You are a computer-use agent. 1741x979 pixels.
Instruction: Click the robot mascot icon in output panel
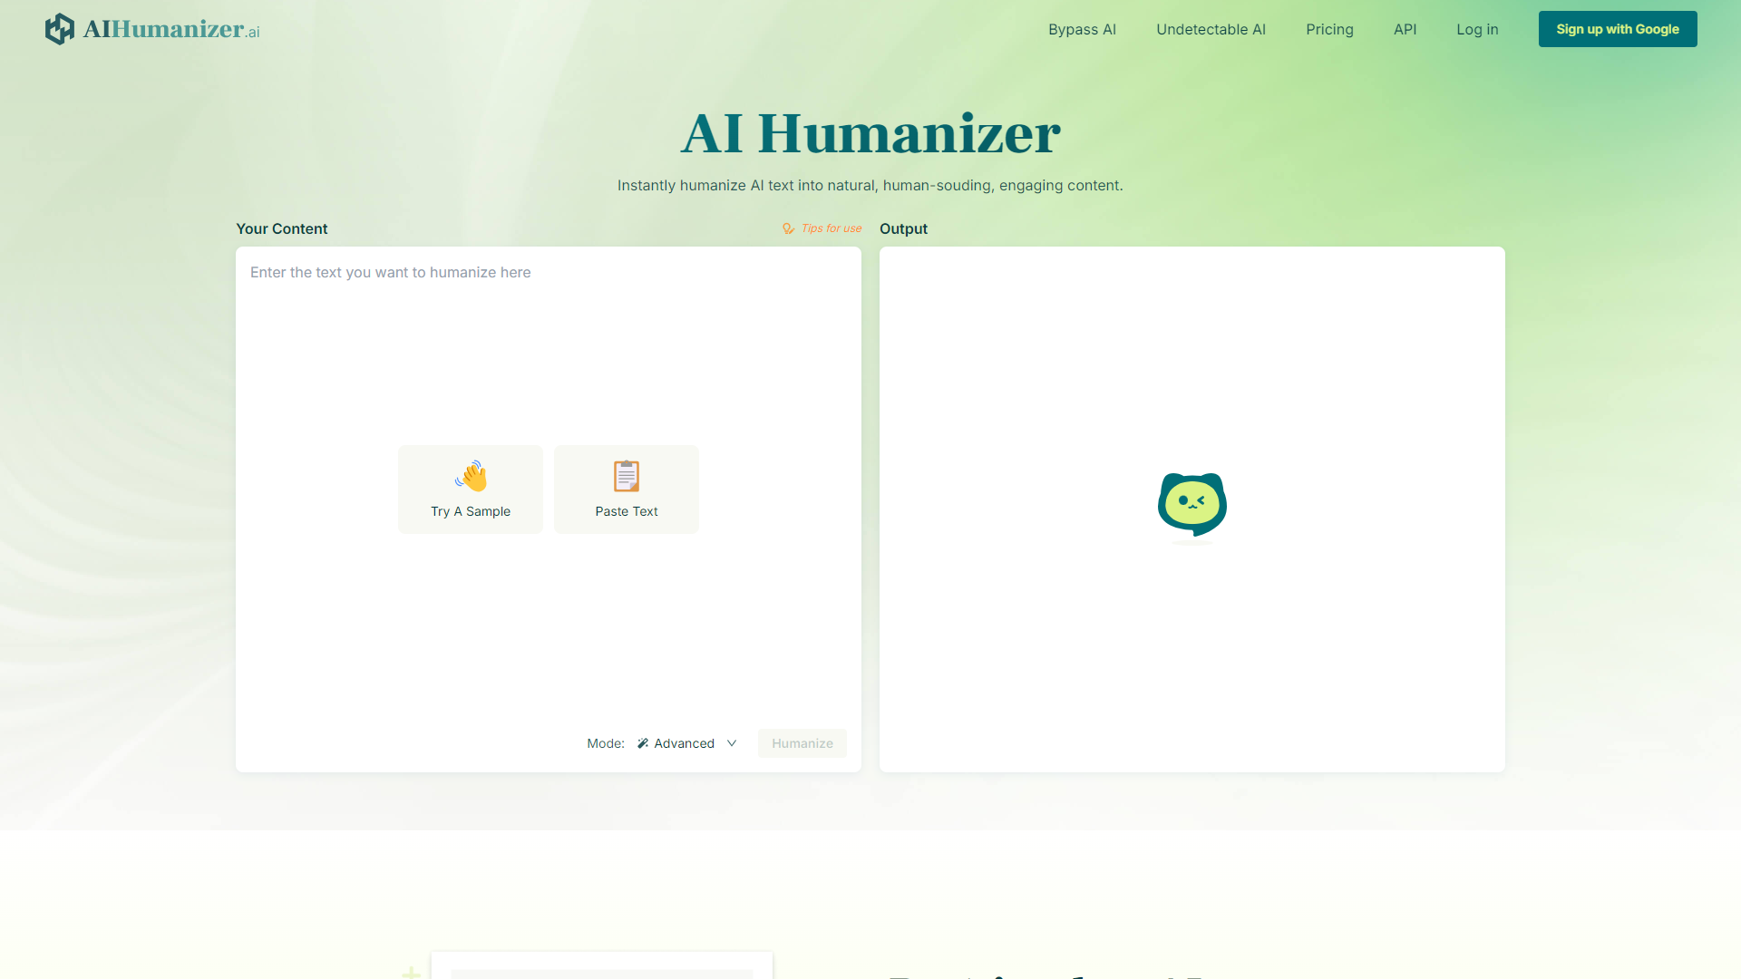pyautogui.click(x=1192, y=503)
